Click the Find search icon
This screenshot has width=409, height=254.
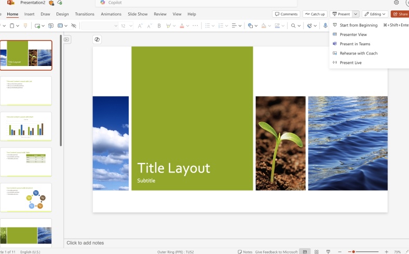tap(293, 25)
